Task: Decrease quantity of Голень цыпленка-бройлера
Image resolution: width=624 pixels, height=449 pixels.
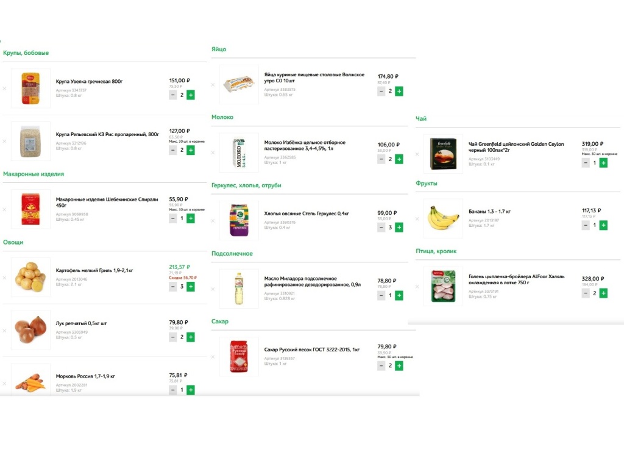Action: pos(586,293)
